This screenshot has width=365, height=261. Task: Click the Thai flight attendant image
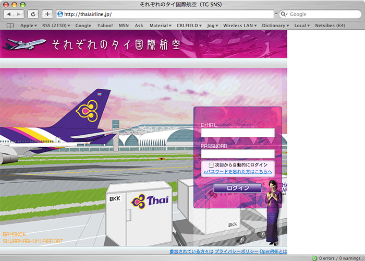click(x=273, y=212)
